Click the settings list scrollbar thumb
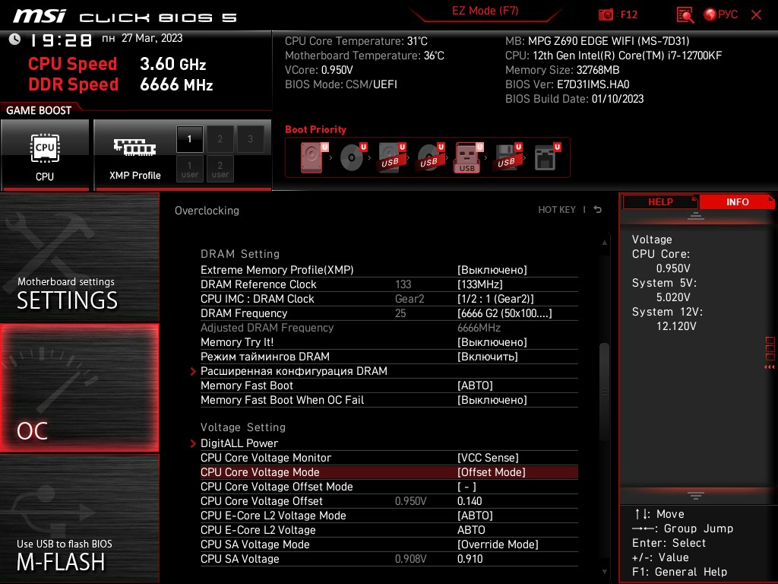 point(604,392)
